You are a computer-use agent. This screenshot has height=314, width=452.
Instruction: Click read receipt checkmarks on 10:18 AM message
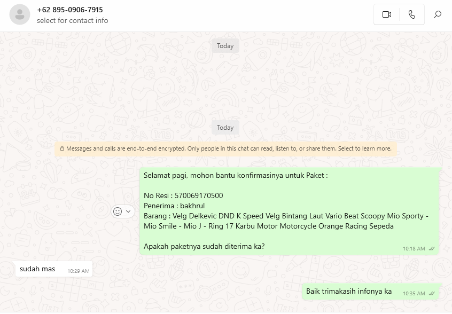point(432,249)
